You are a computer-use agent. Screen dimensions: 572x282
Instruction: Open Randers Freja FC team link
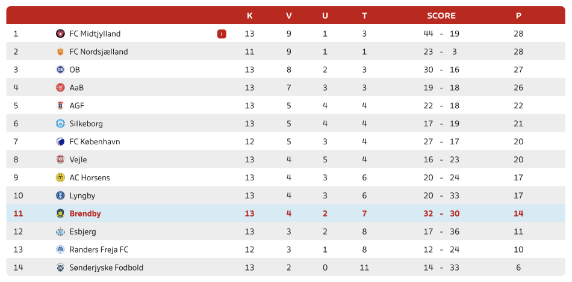coord(99,250)
